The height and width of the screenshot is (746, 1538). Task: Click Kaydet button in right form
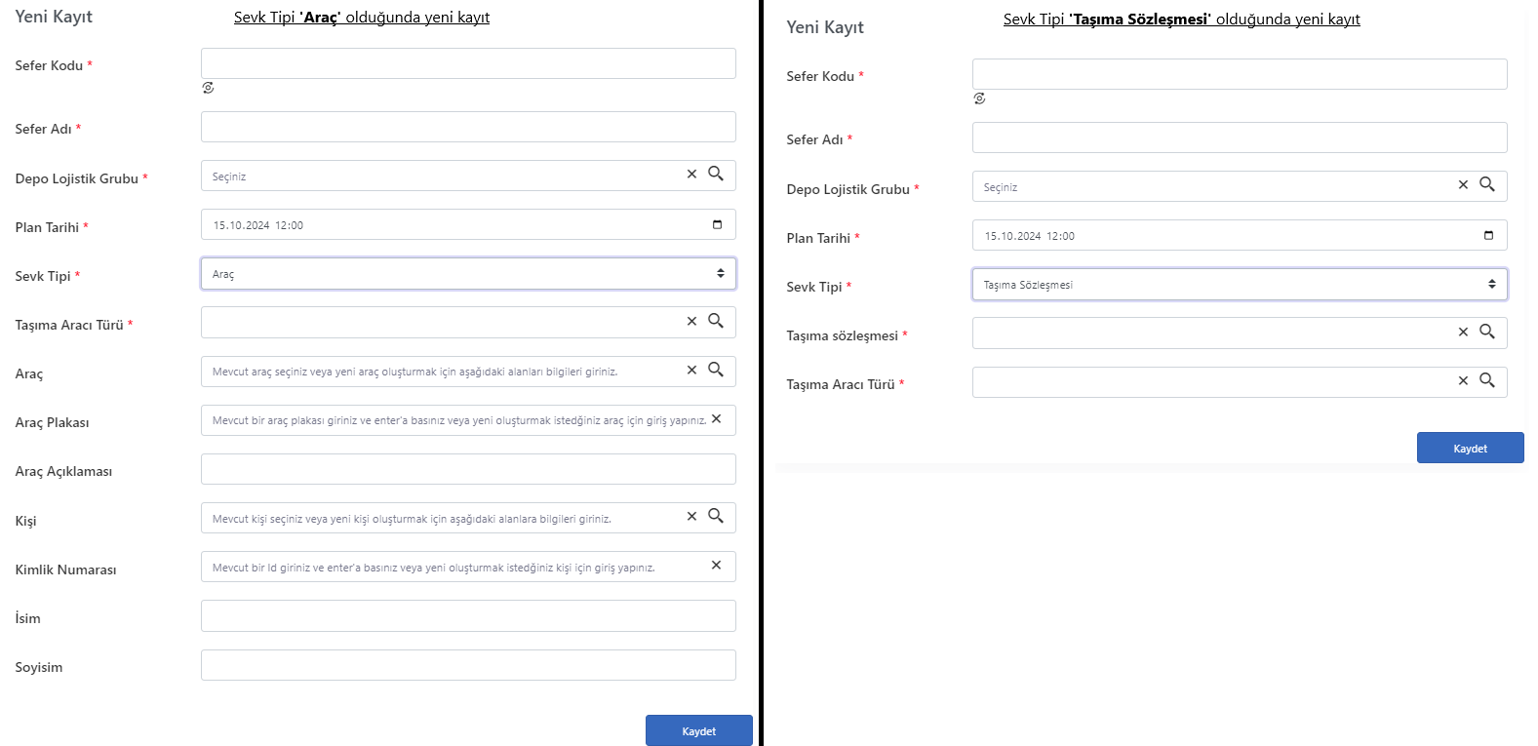click(x=1471, y=448)
